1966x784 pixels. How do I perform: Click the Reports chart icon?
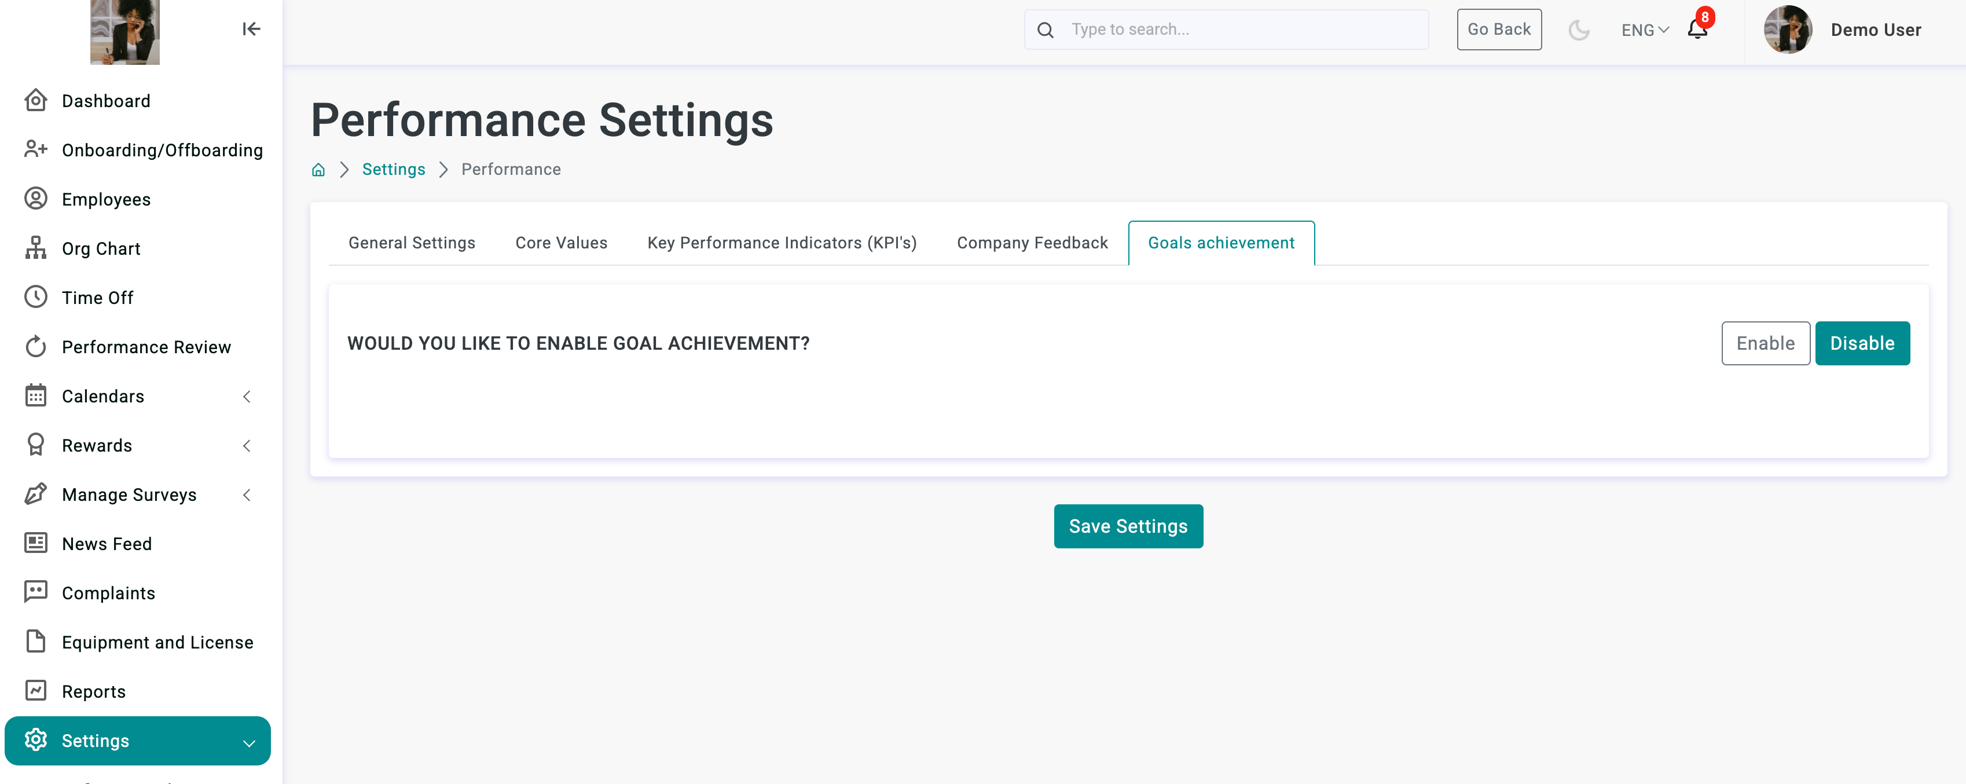(36, 691)
